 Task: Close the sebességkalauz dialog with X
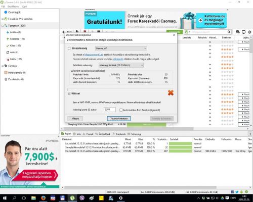point(174,35)
